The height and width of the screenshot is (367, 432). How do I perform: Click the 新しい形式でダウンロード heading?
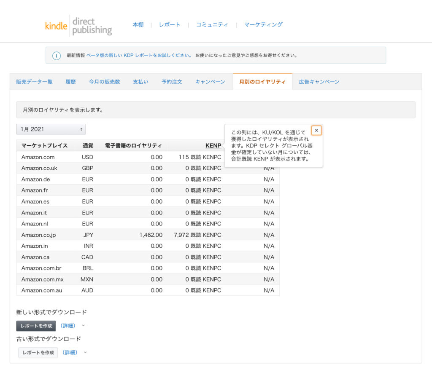(51, 312)
